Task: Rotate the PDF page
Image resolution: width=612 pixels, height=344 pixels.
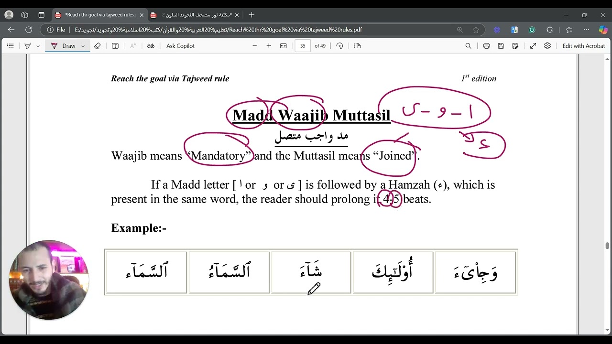Action: (x=339, y=46)
